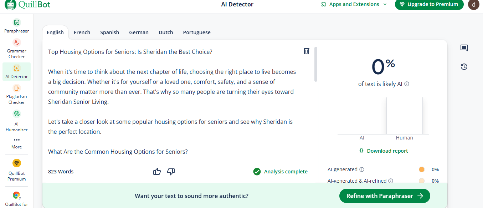This screenshot has height=208, width=483.
Task: Click Upgrade to Premium button
Action: coord(429,5)
